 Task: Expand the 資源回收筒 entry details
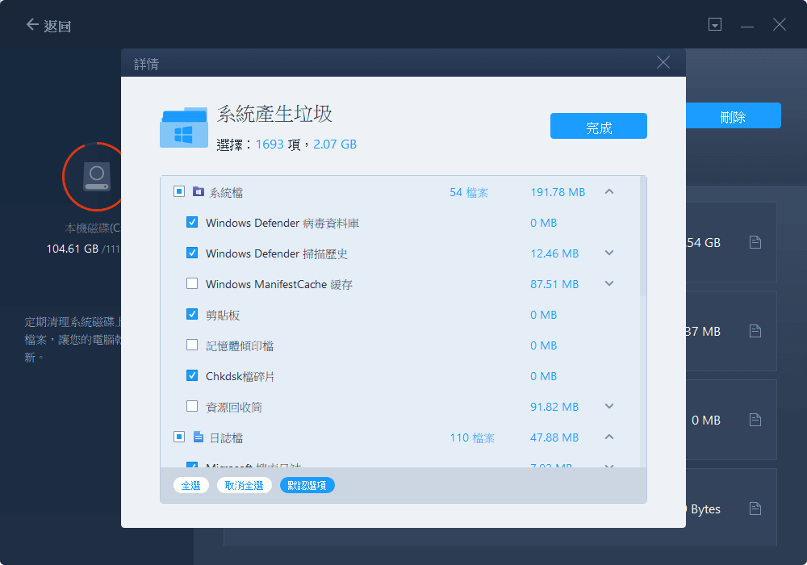tap(609, 406)
